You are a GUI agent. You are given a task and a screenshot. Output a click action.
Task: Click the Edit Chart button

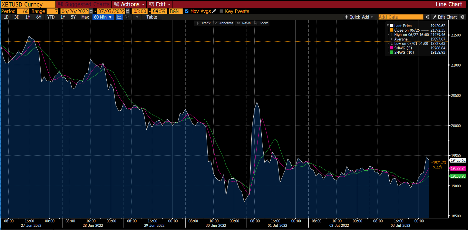445,17
